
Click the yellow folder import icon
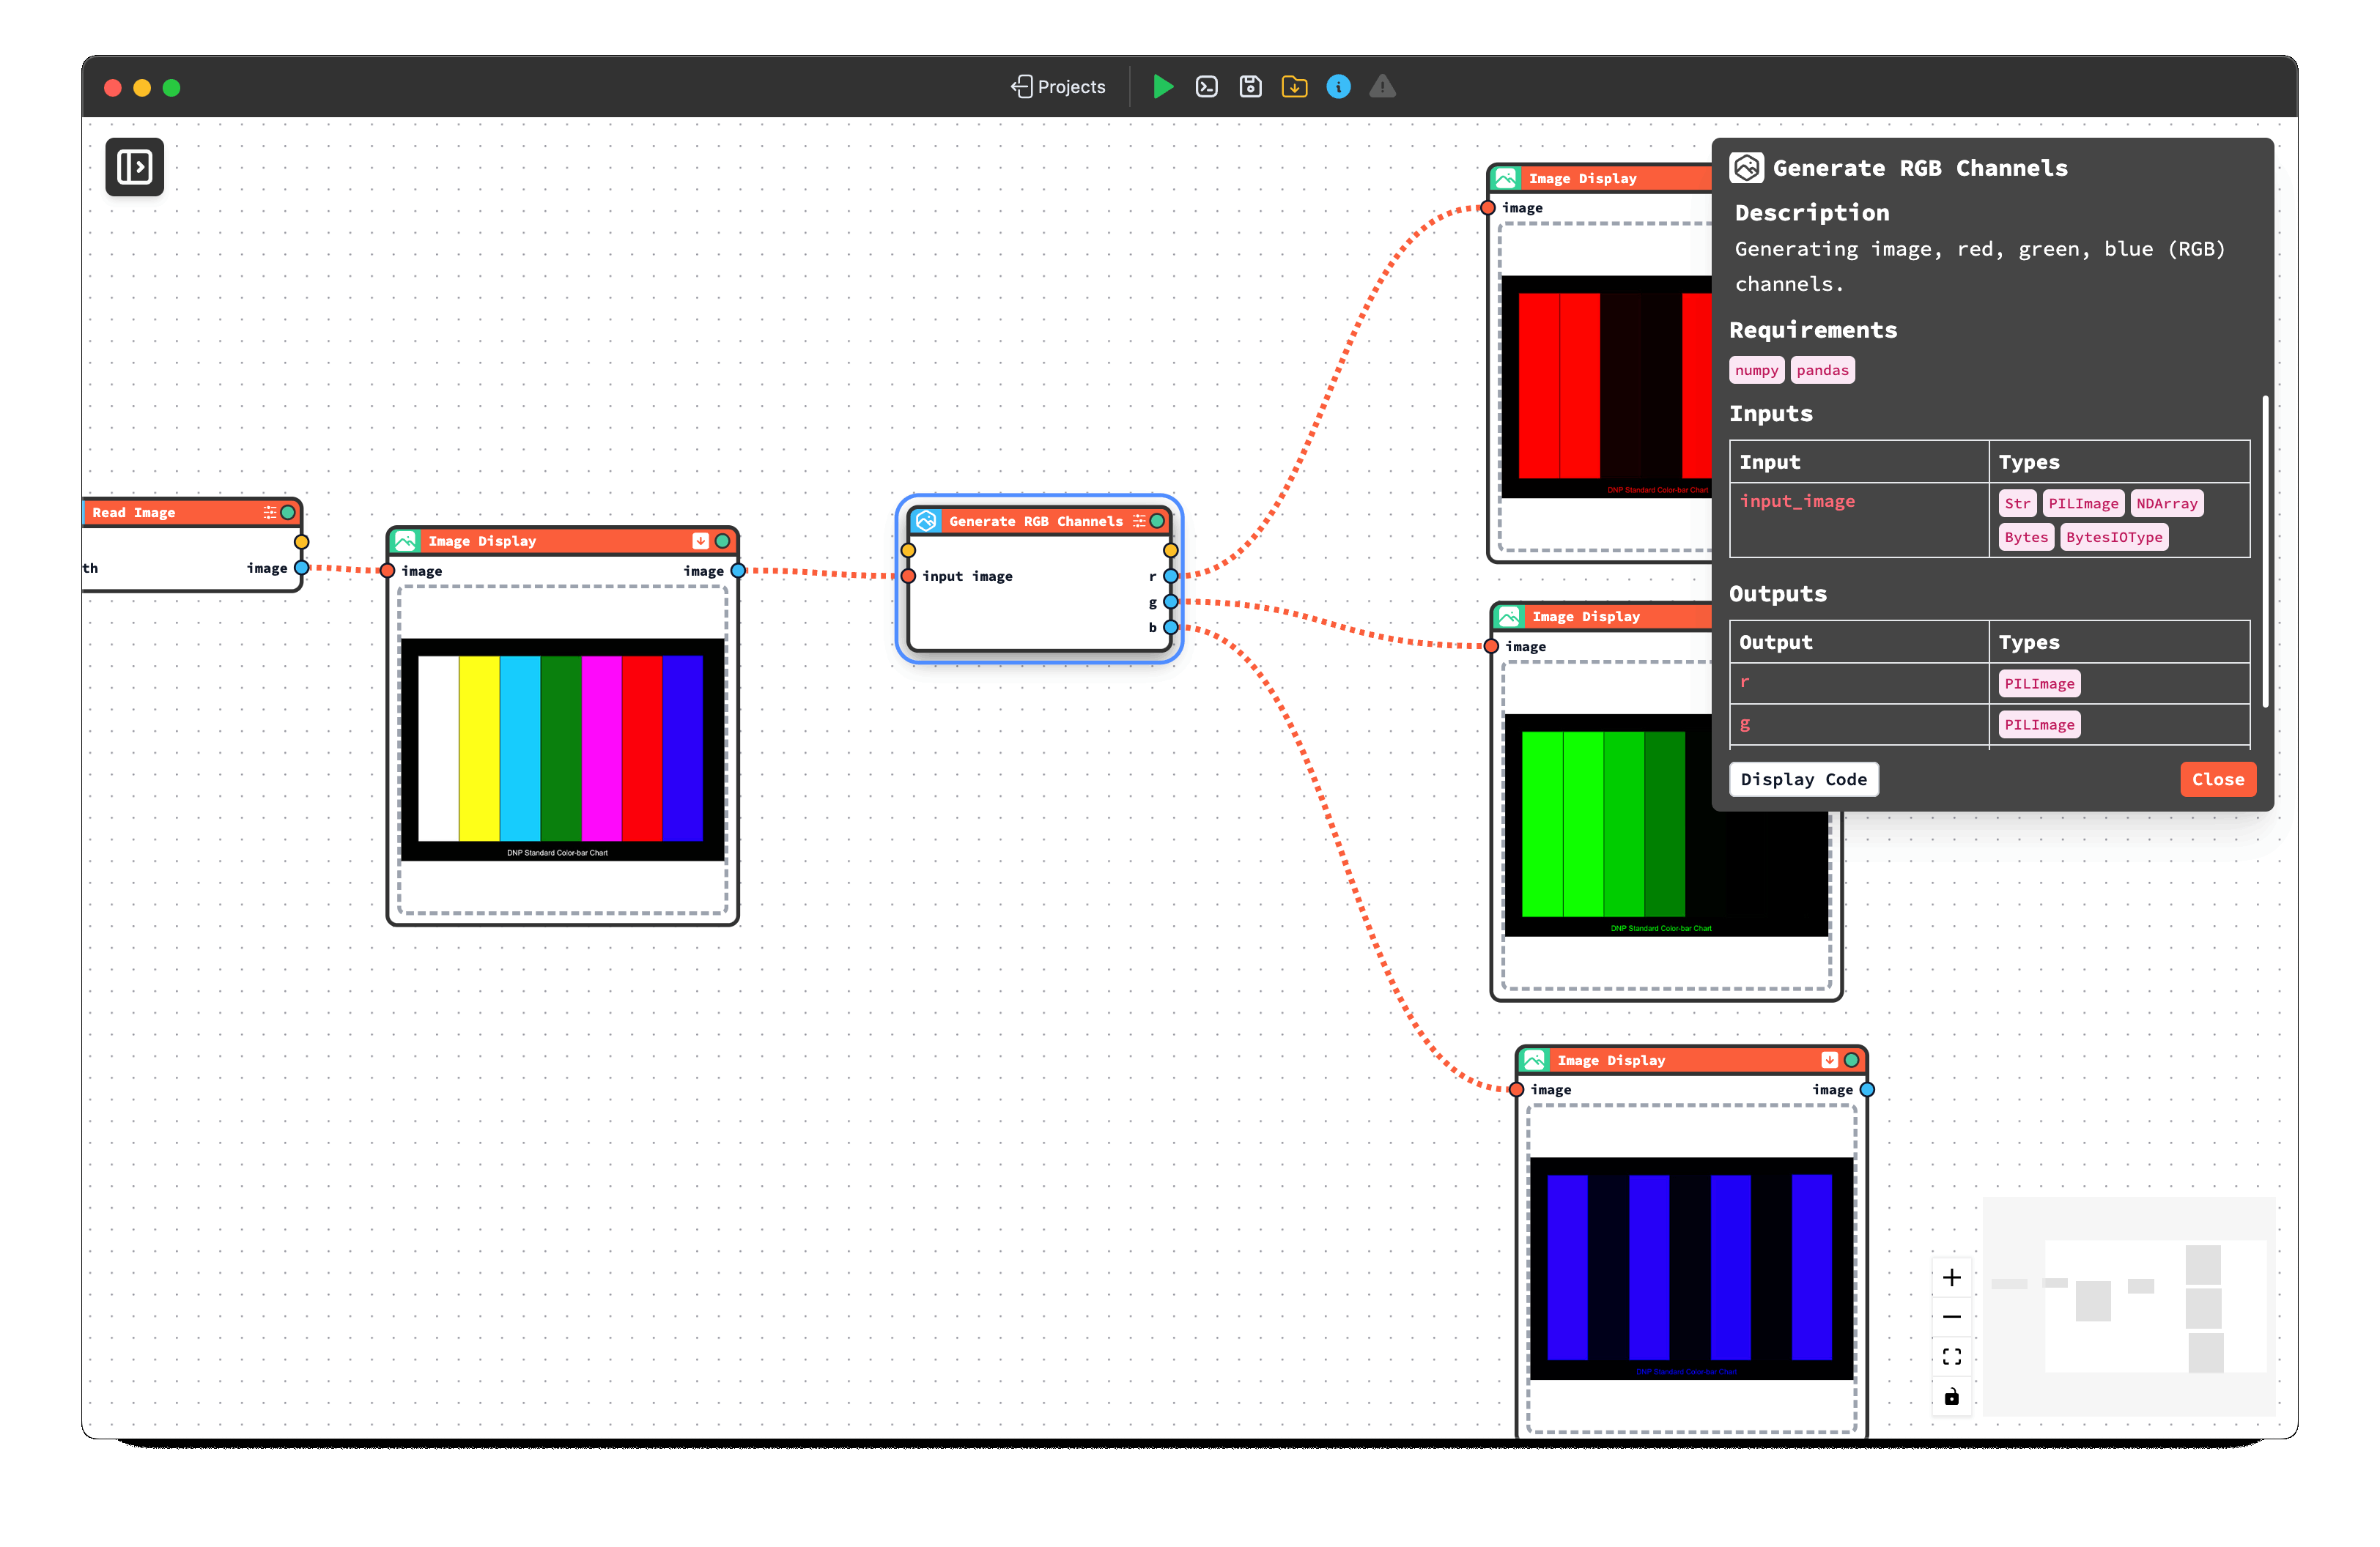pyautogui.click(x=1294, y=87)
